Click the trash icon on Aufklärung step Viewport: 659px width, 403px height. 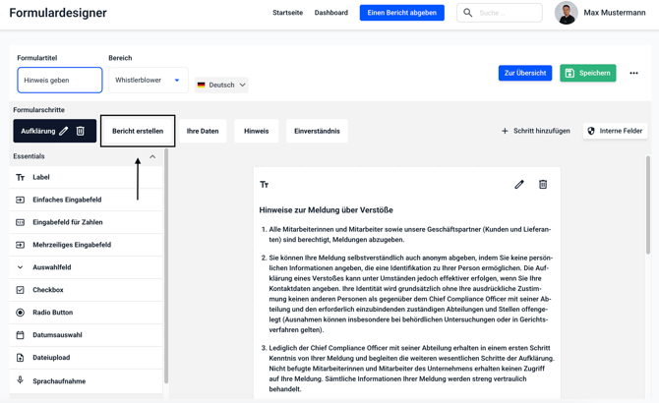[x=81, y=131]
